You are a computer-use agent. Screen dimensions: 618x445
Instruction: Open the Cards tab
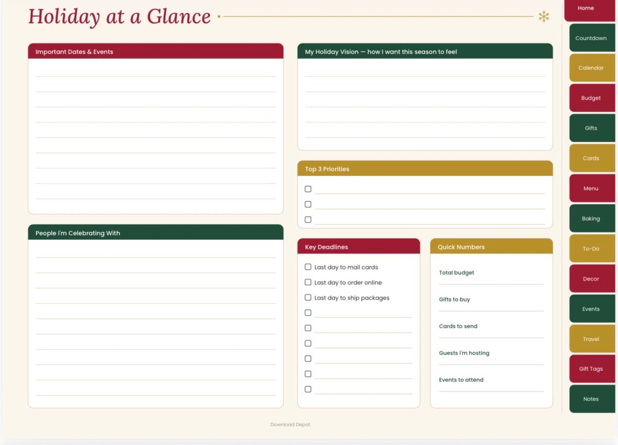tap(592, 158)
